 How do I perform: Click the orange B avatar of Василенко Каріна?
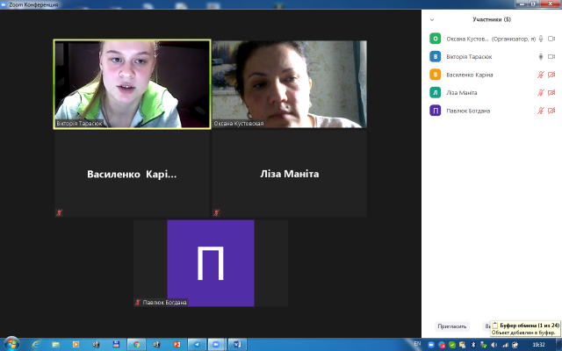click(x=436, y=75)
